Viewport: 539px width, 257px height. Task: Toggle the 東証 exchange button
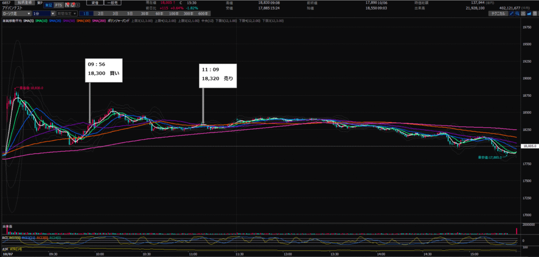(47, 4)
